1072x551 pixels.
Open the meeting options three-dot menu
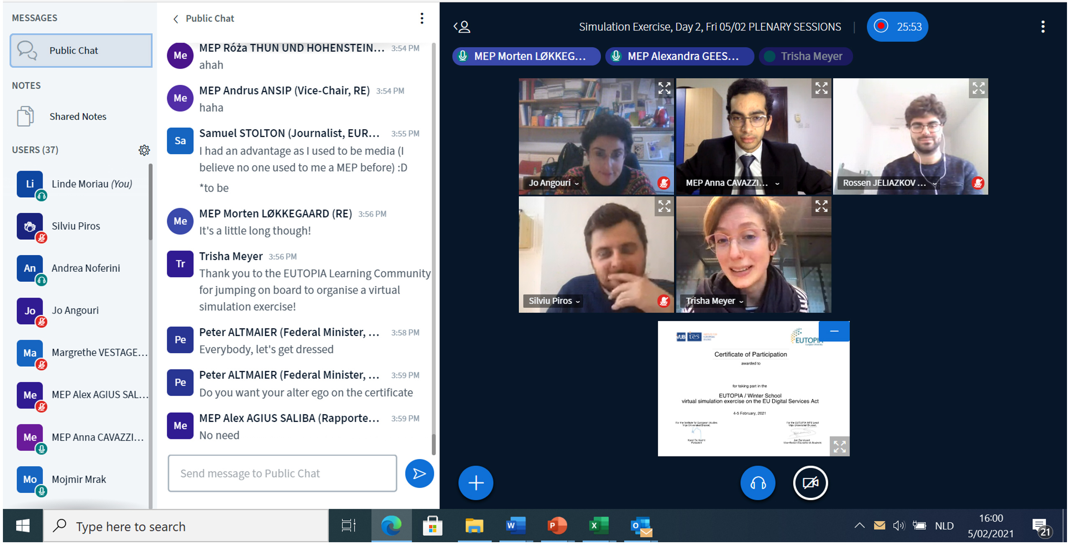[x=1043, y=27]
